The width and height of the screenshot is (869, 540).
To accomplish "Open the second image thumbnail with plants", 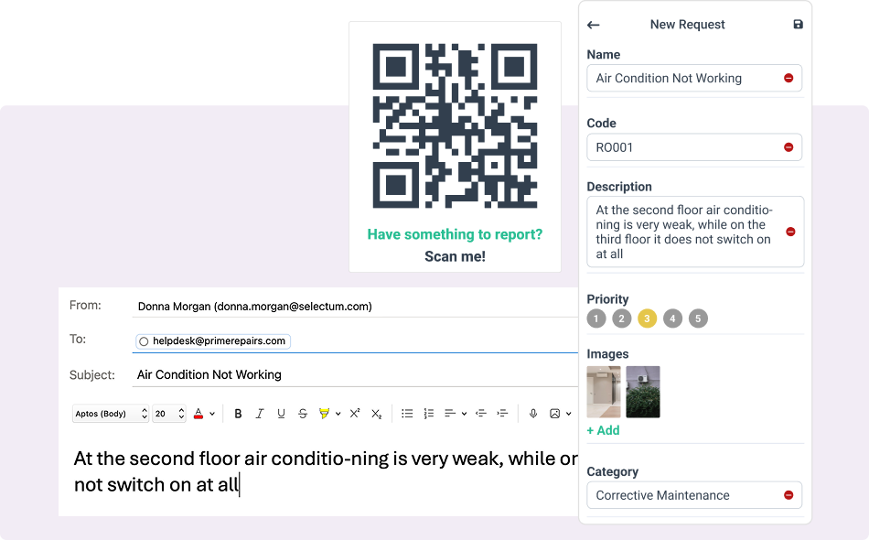I will click(643, 392).
